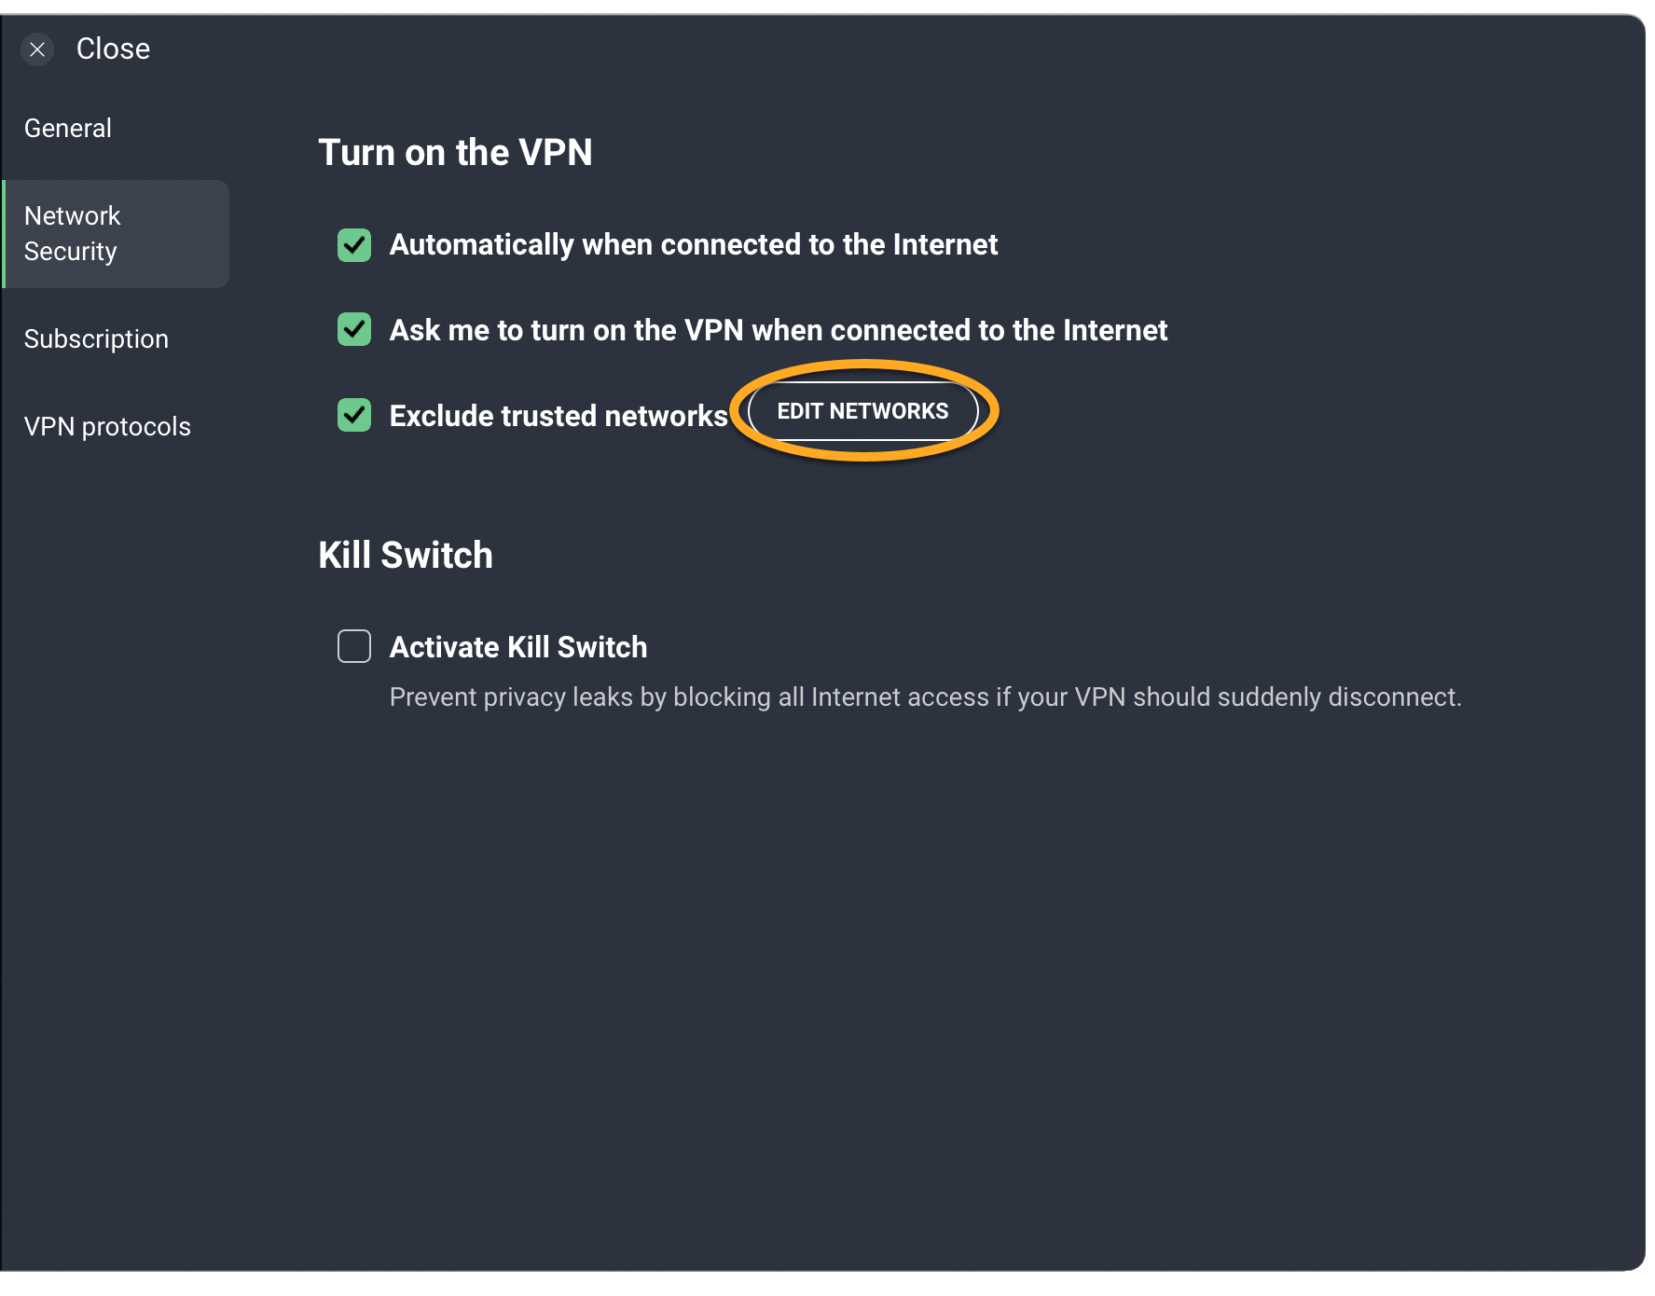Open the VPN protocols tab
The width and height of the screenshot is (1655, 1296).
pyautogui.click(x=107, y=427)
